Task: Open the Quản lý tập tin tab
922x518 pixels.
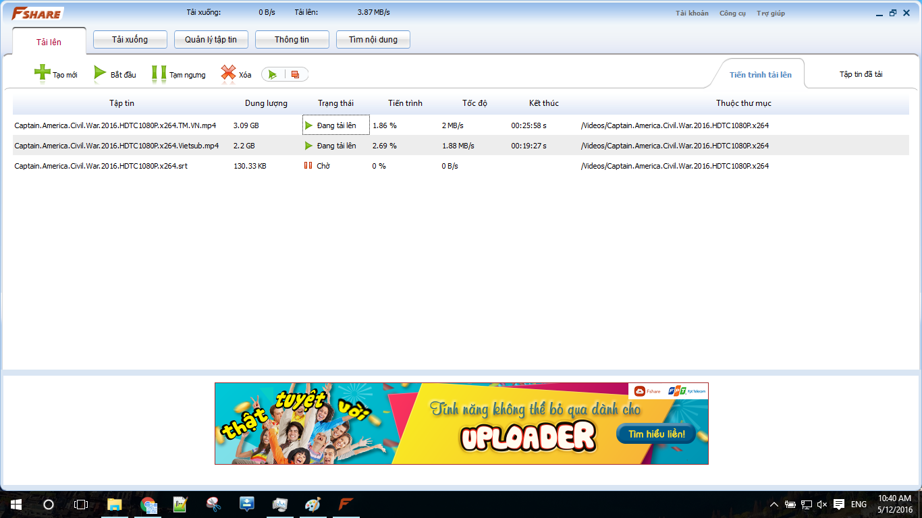Action: [x=211, y=40]
